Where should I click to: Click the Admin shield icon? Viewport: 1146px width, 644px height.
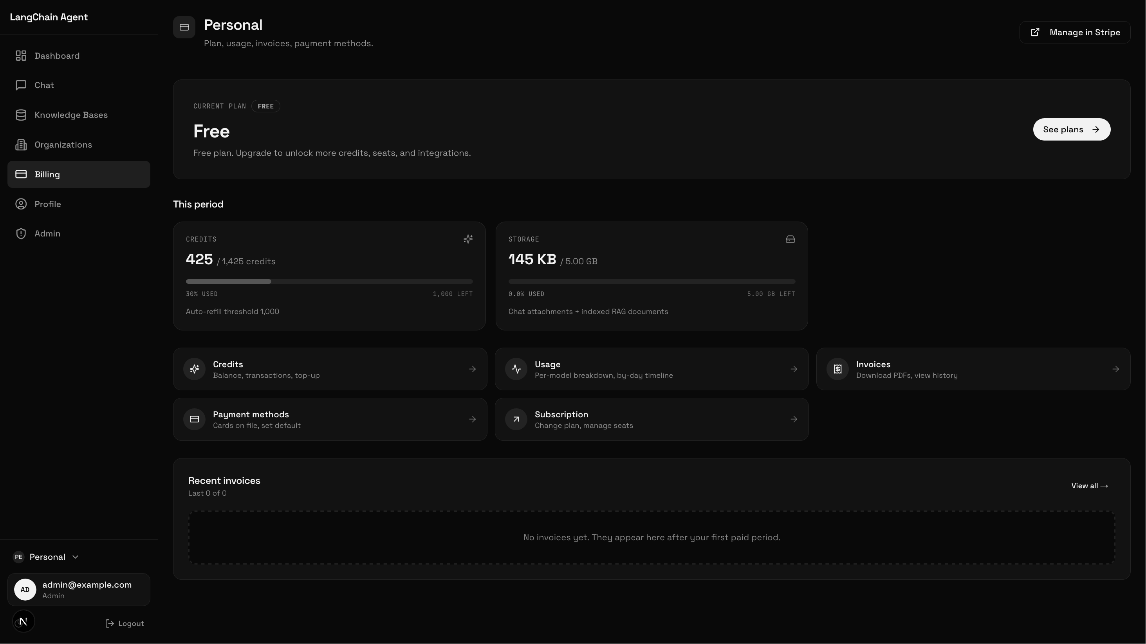(x=21, y=233)
